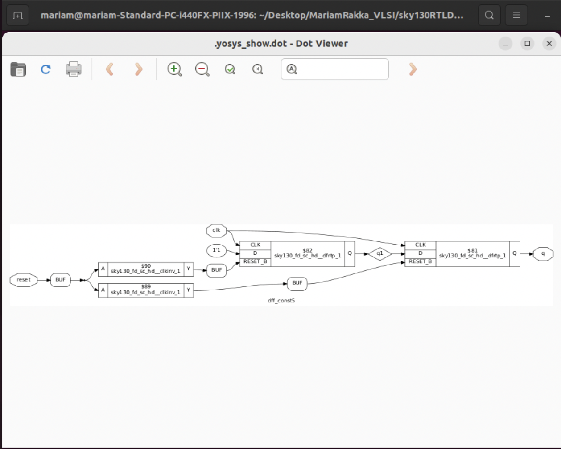Click the q output port node
This screenshot has height=449, width=561.
[543, 253]
